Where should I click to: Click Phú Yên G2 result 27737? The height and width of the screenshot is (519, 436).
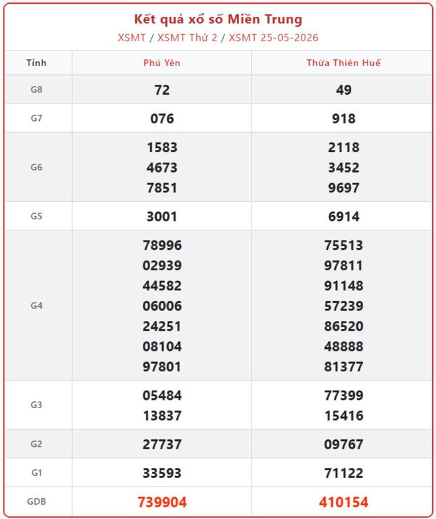click(x=162, y=444)
